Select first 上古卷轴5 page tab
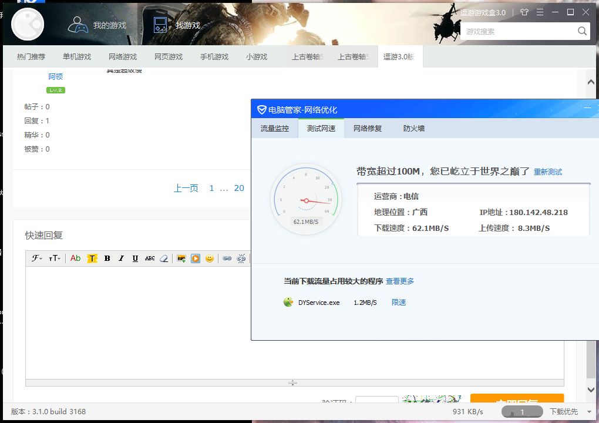599x423 pixels. point(309,56)
